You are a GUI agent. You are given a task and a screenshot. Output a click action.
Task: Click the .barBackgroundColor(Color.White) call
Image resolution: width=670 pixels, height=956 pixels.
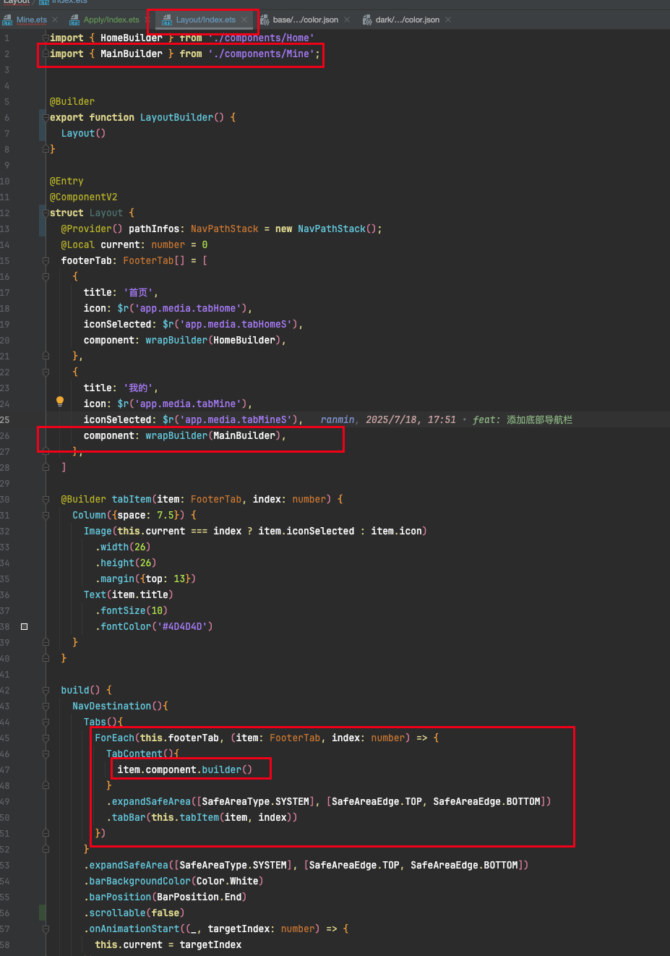pos(173,881)
